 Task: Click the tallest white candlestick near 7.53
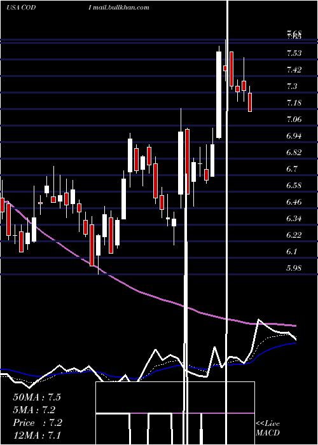[219, 95]
